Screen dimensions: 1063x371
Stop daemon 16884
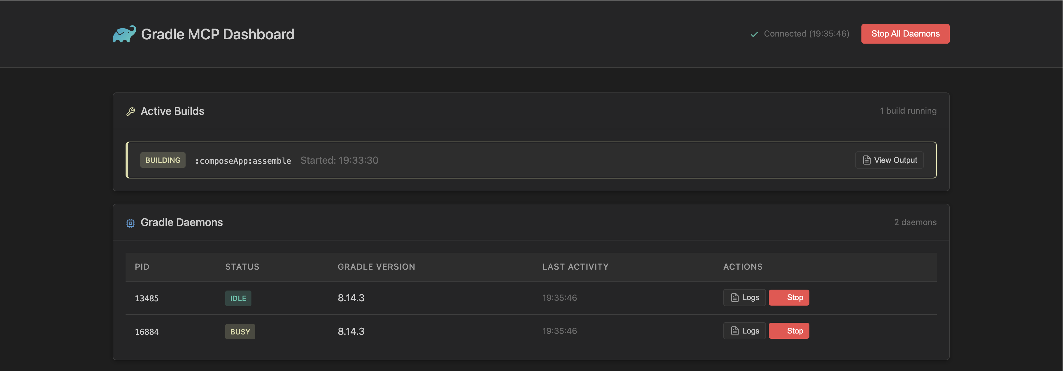point(789,331)
